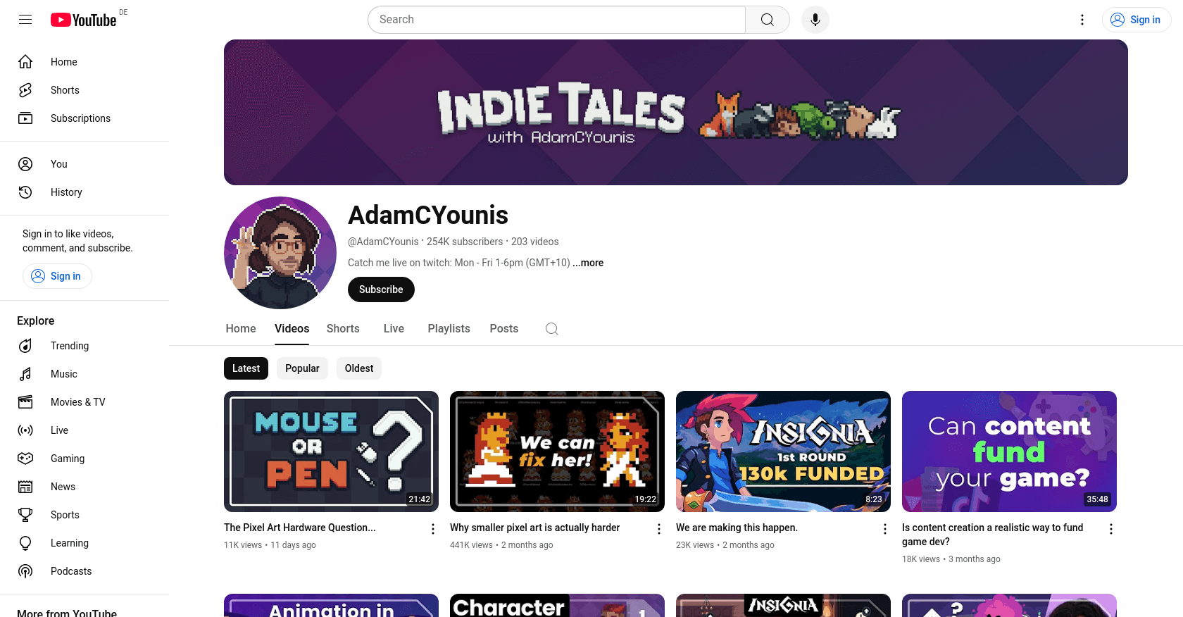Open the Mouse or Pen video thumbnail
This screenshot has height=617, width=1183.
331,451
